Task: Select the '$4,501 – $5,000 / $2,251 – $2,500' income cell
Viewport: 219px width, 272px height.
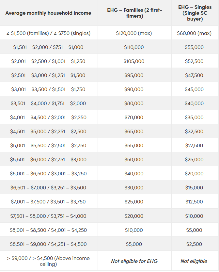Action: 48,132
